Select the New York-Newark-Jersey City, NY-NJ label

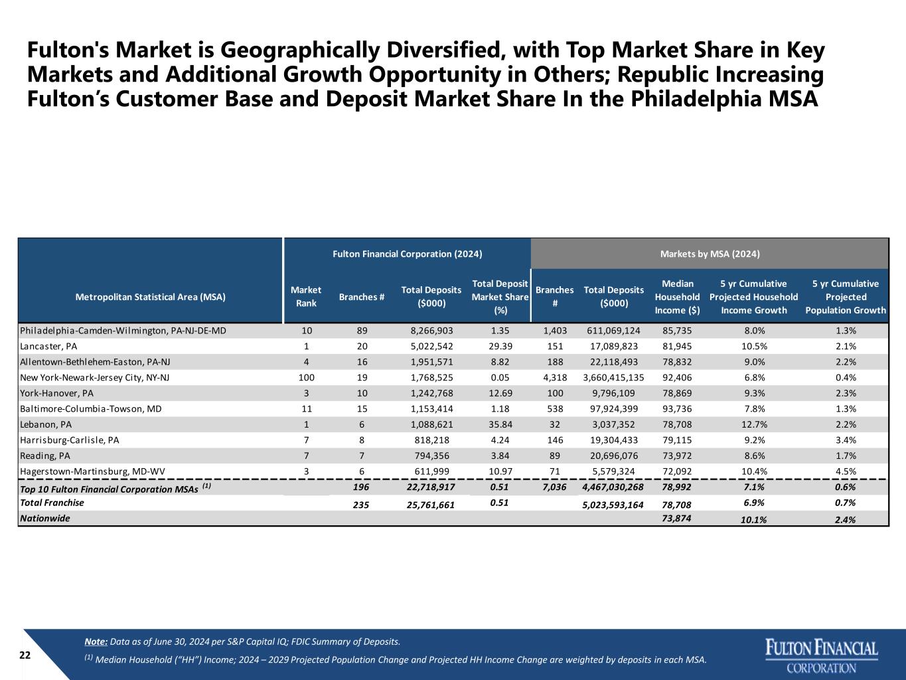click(x=95, y=378)
